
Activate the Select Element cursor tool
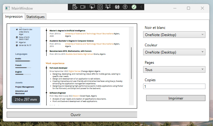(x=92, y=7)
